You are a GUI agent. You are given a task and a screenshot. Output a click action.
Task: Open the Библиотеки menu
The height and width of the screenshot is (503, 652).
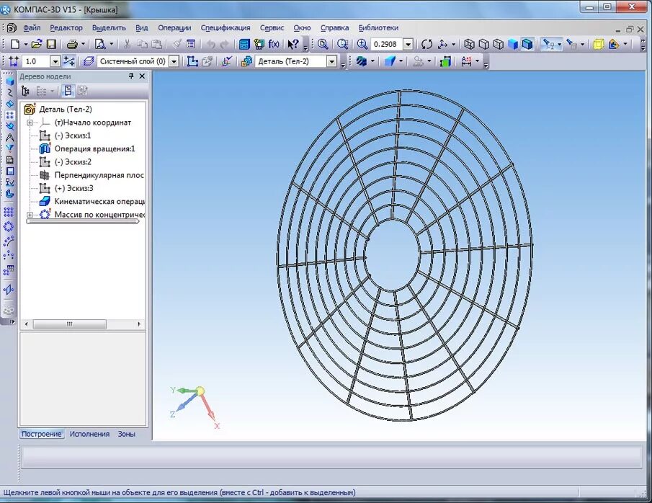click(378, 28)
